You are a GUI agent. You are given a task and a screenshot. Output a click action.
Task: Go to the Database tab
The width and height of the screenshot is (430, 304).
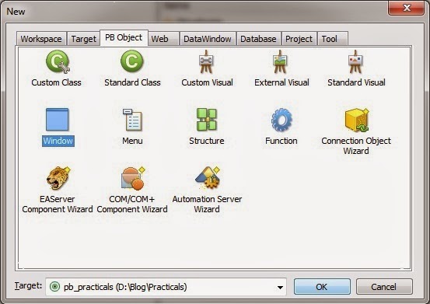(258, 39)
